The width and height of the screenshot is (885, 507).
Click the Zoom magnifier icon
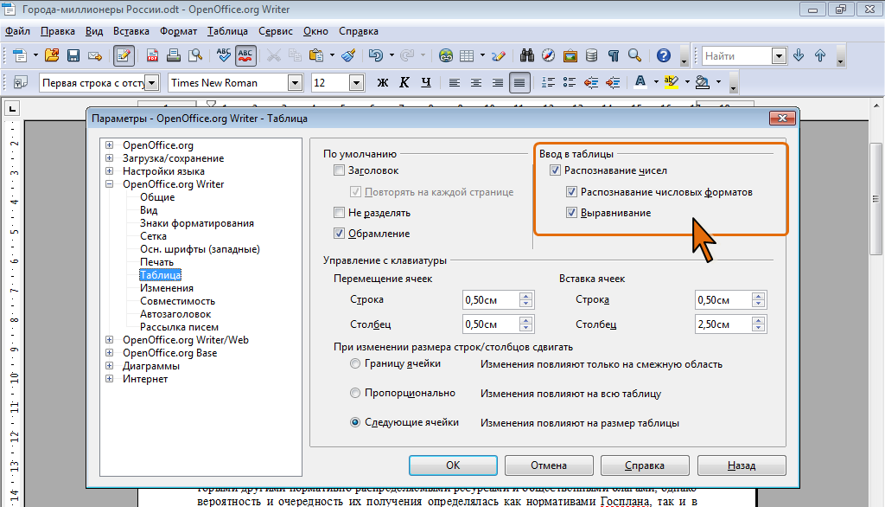pos(635,55)
